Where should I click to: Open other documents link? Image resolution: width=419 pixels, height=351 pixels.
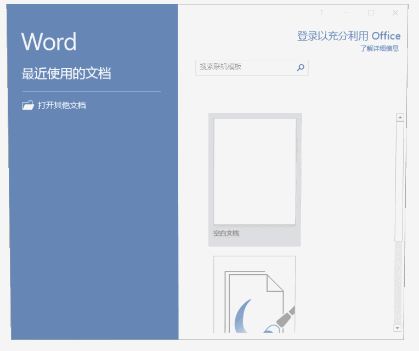point(62,105)
